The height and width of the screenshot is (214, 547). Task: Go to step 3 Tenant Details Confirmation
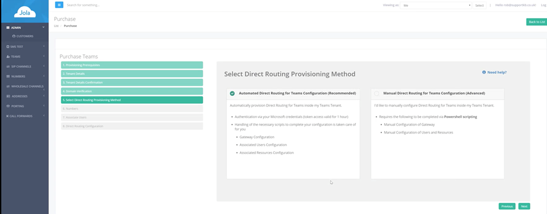(132, 83)
